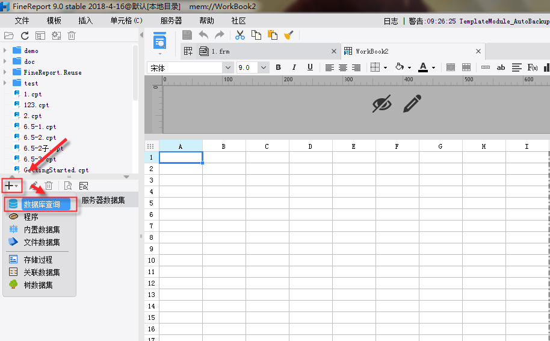The image size is (550, 341).
Task: Click the dataset connection edit icon
Action: pos(84,186)
